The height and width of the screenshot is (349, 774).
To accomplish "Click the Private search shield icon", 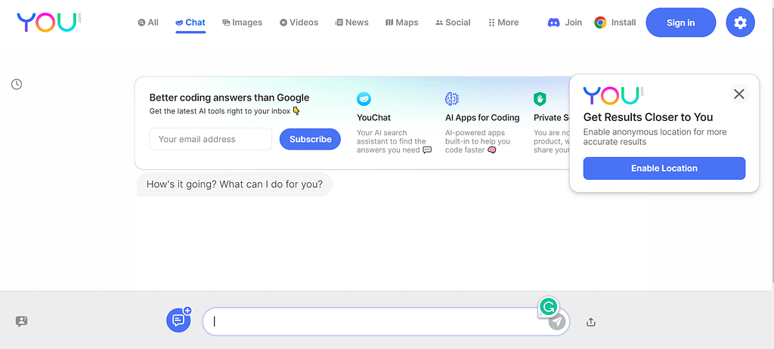I will pyautogui.click(x=540, y=99).
